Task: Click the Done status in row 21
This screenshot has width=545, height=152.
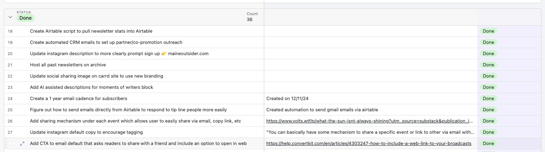Action: coord(488,65)
